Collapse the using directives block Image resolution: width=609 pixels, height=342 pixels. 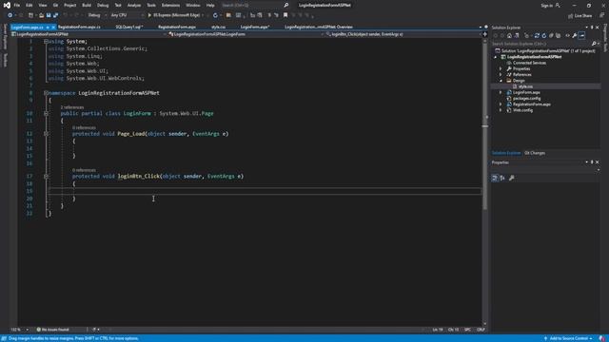click(46, 41)
